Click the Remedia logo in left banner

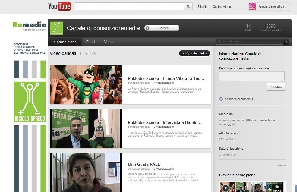point(30,26)
